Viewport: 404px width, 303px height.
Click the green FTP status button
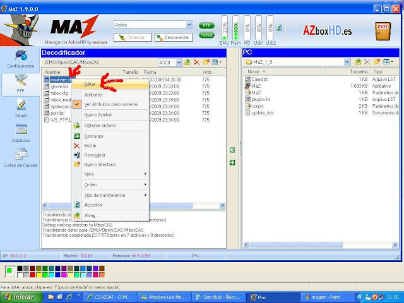tap(206, 25)
